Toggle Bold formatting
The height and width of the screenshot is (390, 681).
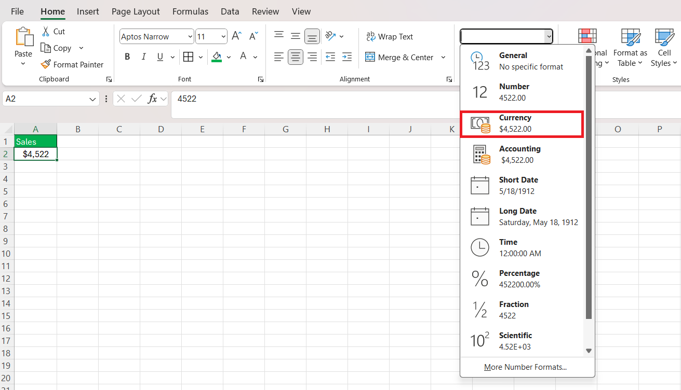[x=127, y=57]
